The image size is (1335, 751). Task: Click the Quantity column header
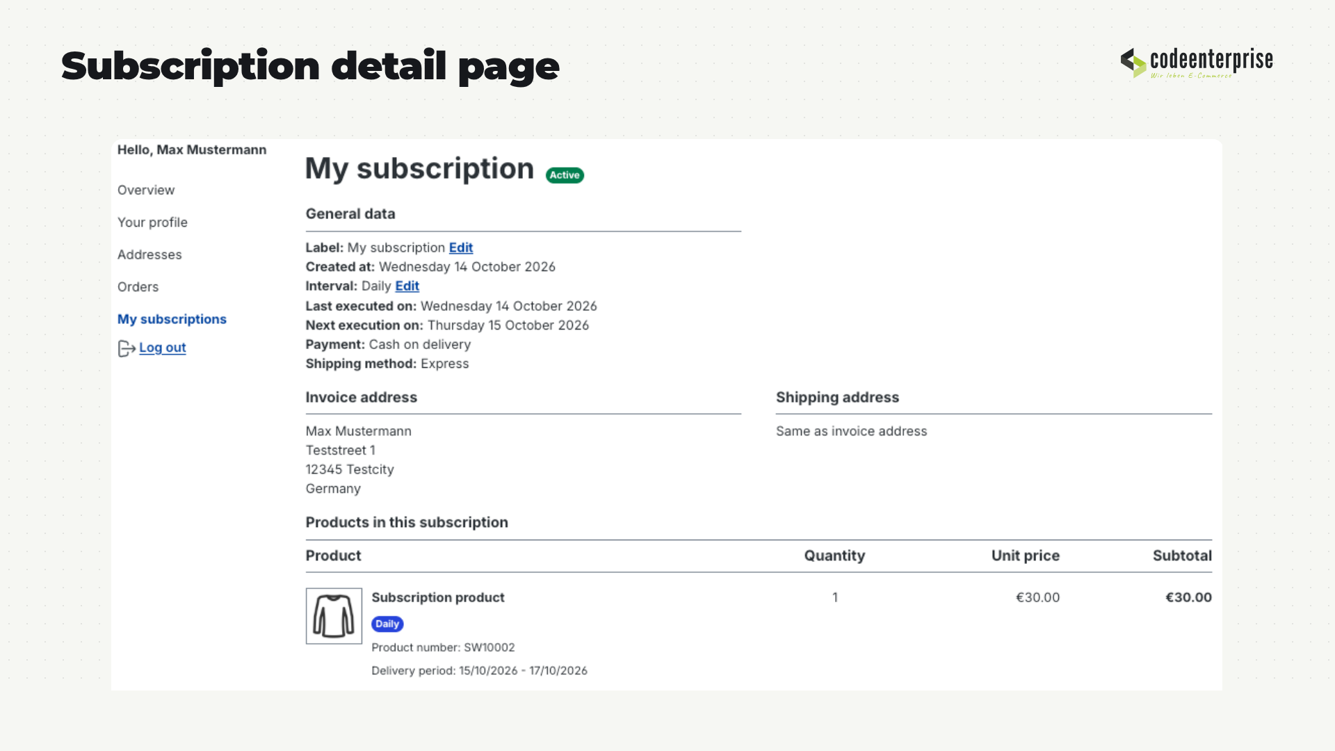coord(834,556)
